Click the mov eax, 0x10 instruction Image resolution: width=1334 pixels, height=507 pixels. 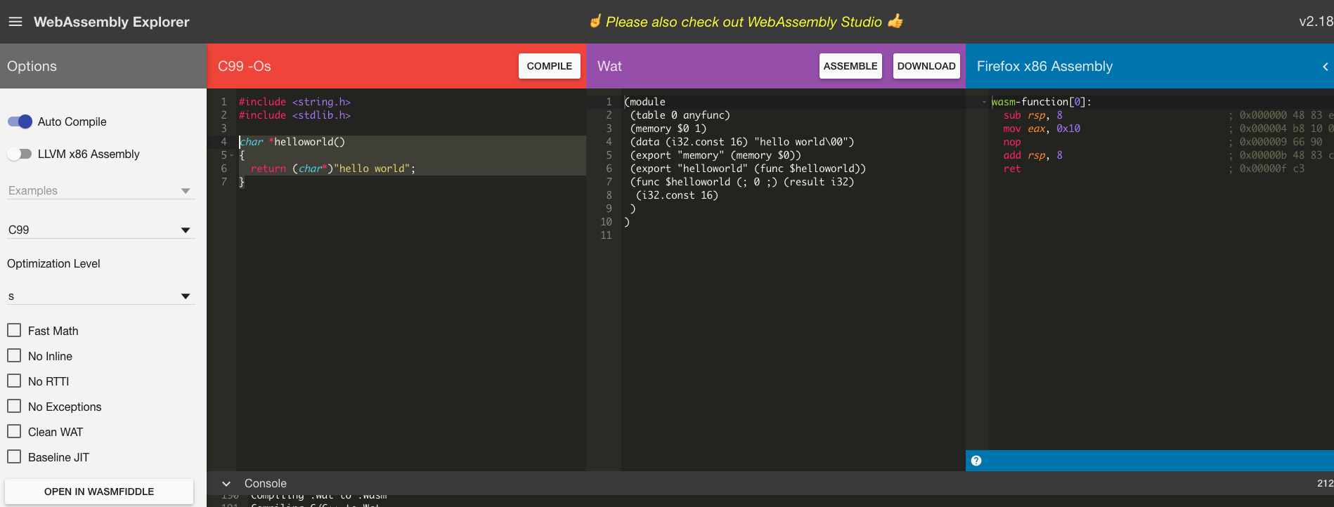[x=1042, y=129]
